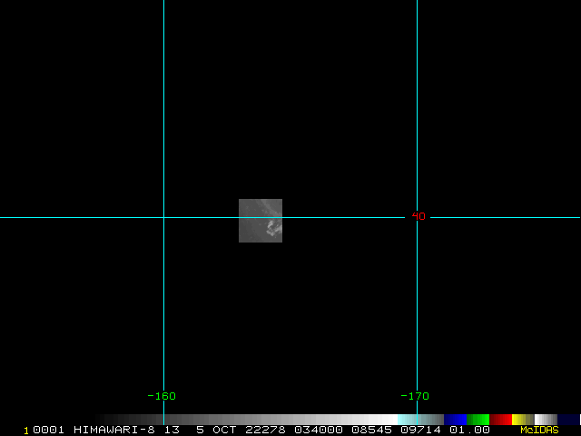Click the 08545 value in the status line
The width and height of the screenshot is (581, 436).
(370, 430)
